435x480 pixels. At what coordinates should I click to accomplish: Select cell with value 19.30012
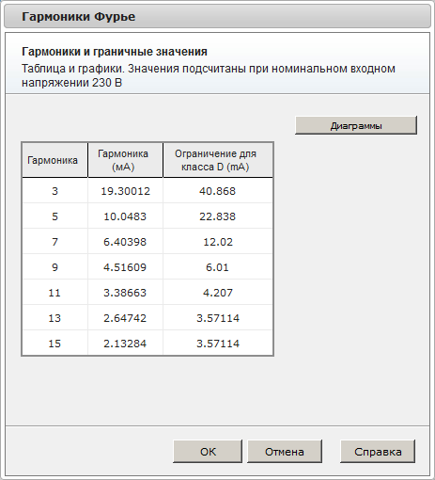tap(125, 191)
